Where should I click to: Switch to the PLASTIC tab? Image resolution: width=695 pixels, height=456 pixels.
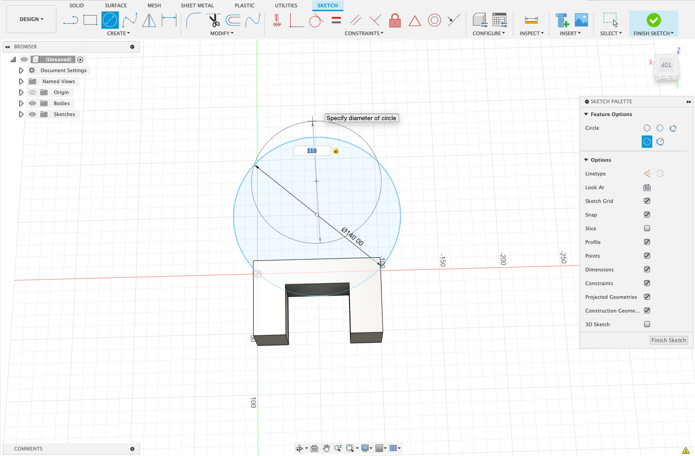pos(244,5)
